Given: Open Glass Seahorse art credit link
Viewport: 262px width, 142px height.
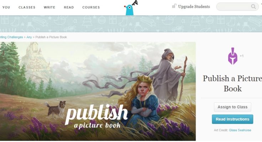Looking at the screenshot, I should click(x=240, y=130).
